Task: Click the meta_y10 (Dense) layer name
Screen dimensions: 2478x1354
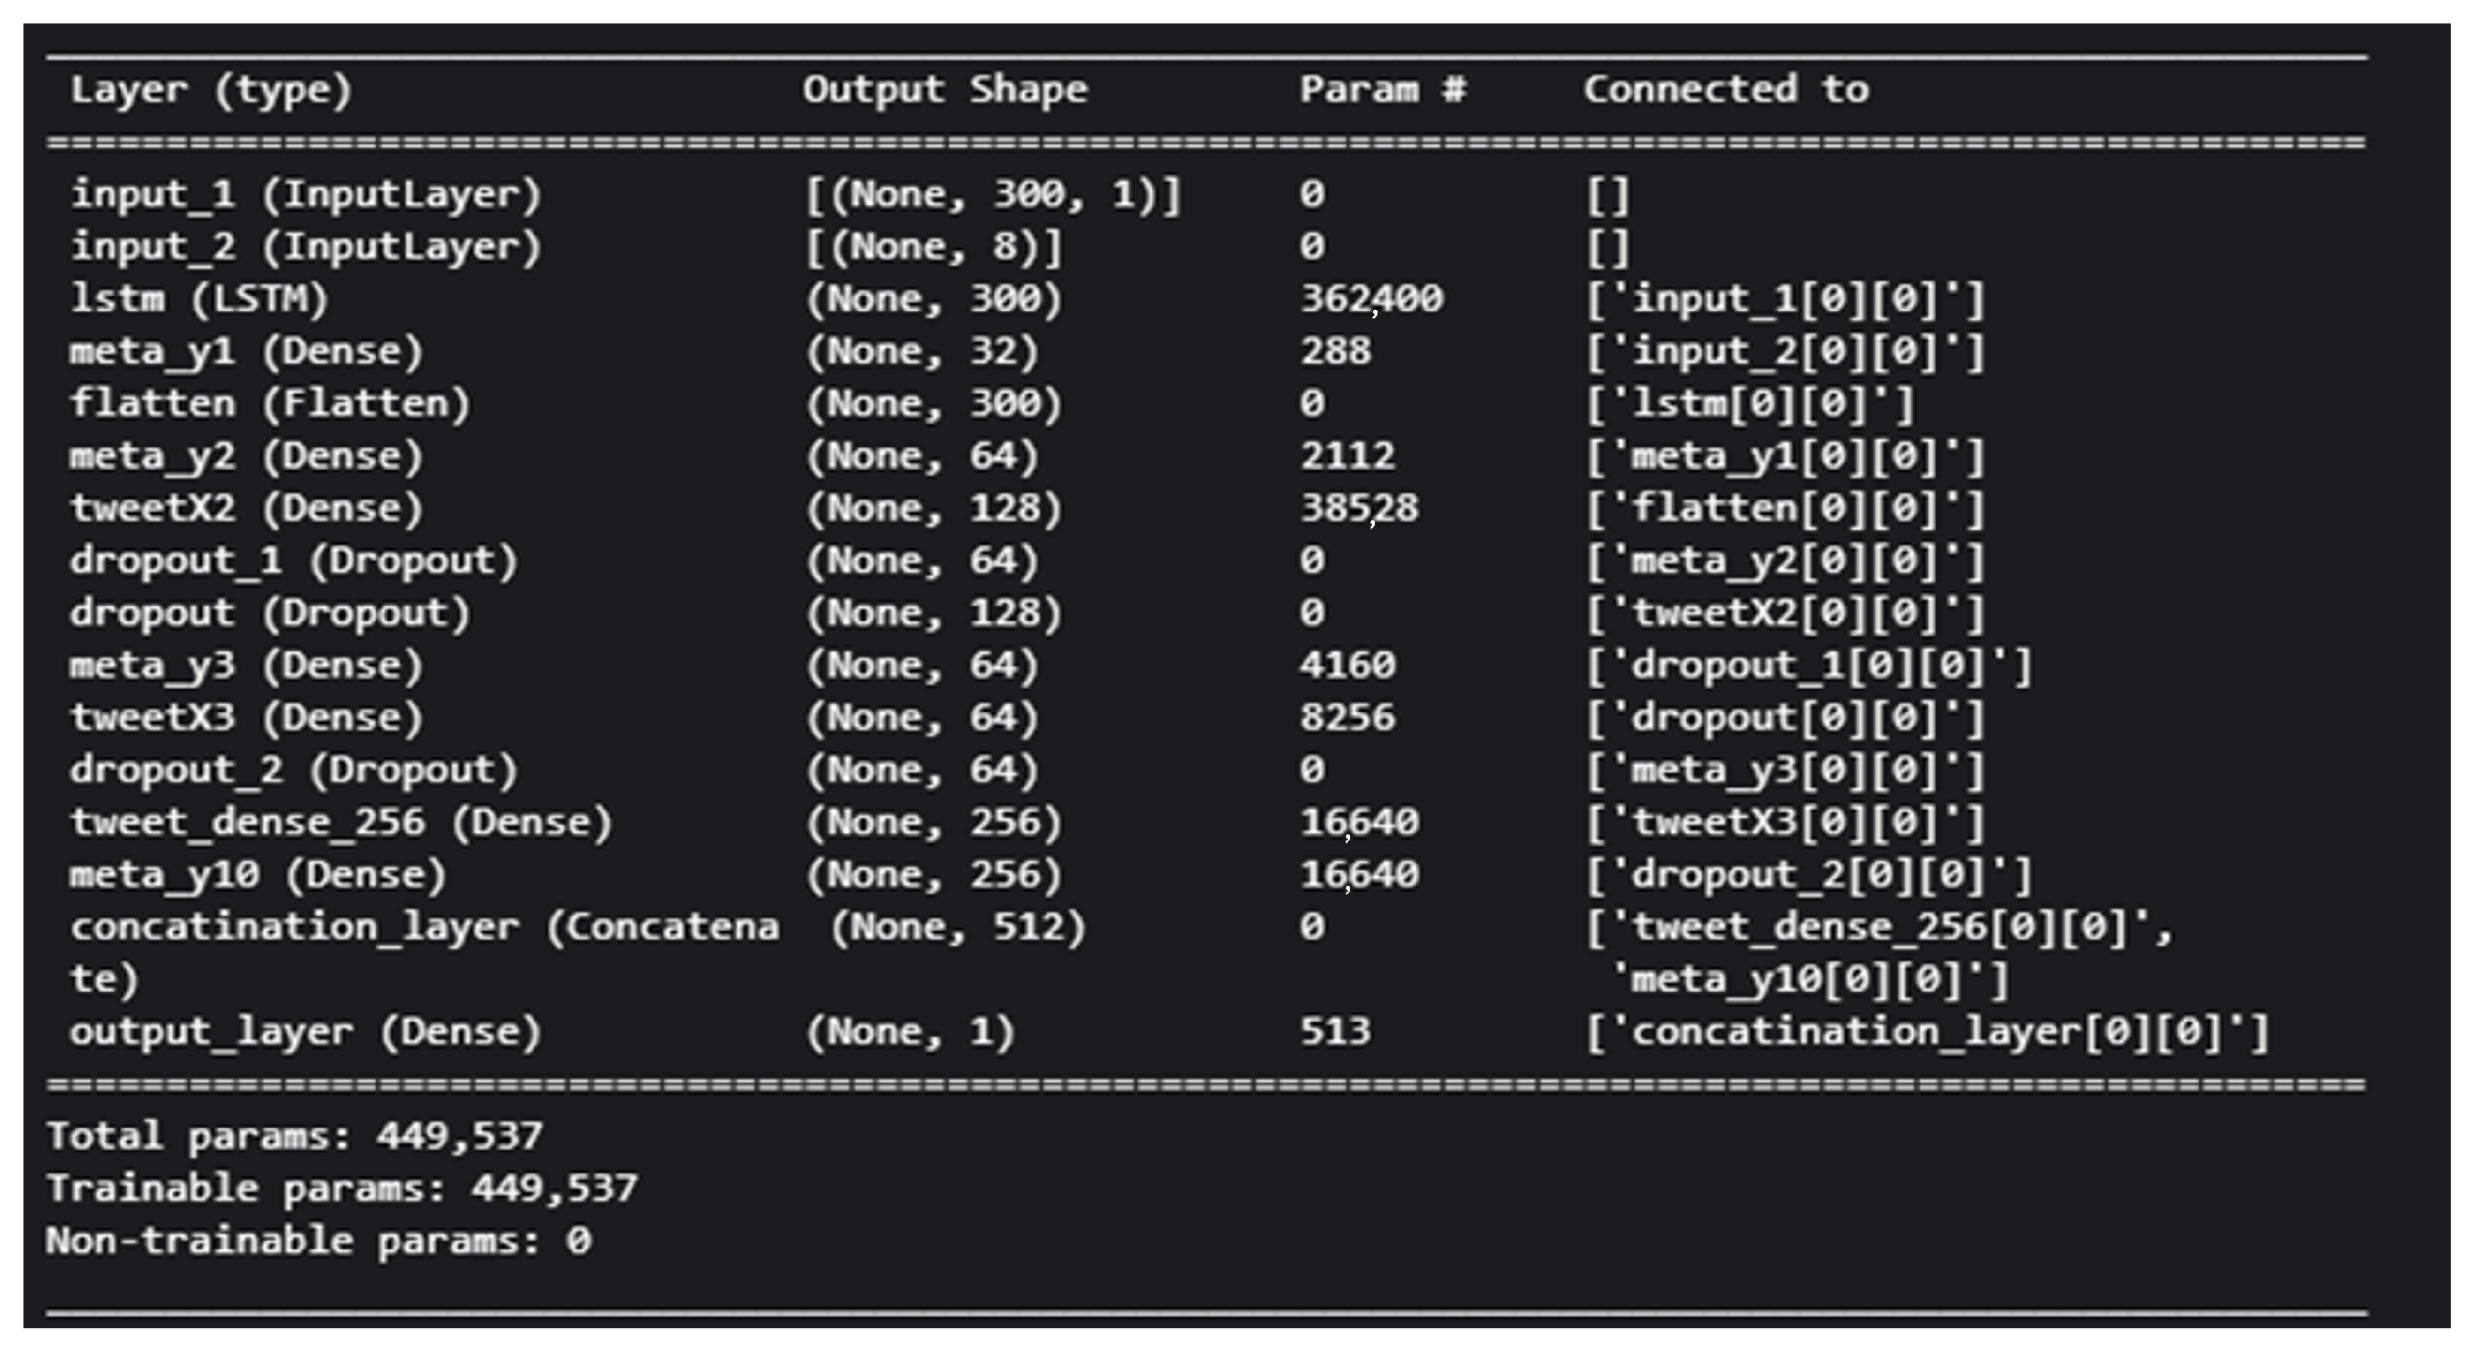Action: (x=257, y=875)
